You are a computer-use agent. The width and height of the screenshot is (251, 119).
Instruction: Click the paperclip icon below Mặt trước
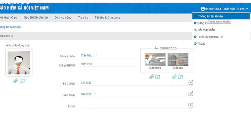152,77
